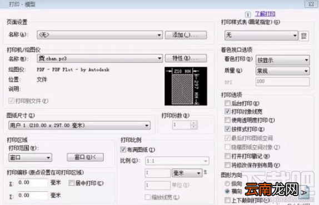
Task: Click the scale lock icon next to 毫米
Action: pyautogui.click(x=206, y=172)
